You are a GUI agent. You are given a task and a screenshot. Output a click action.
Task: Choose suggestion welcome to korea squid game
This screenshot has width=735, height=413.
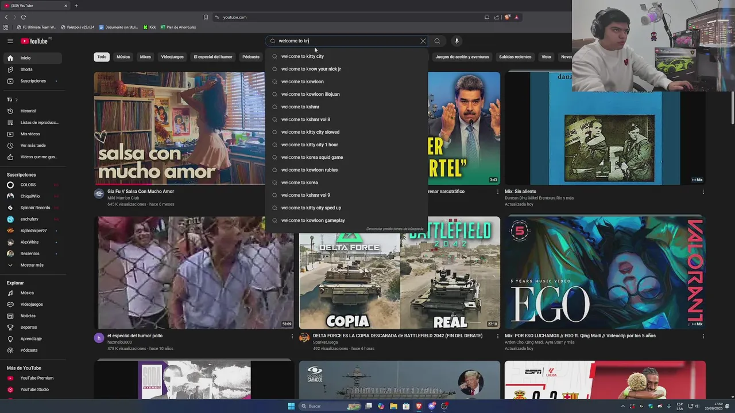point(346,157)
